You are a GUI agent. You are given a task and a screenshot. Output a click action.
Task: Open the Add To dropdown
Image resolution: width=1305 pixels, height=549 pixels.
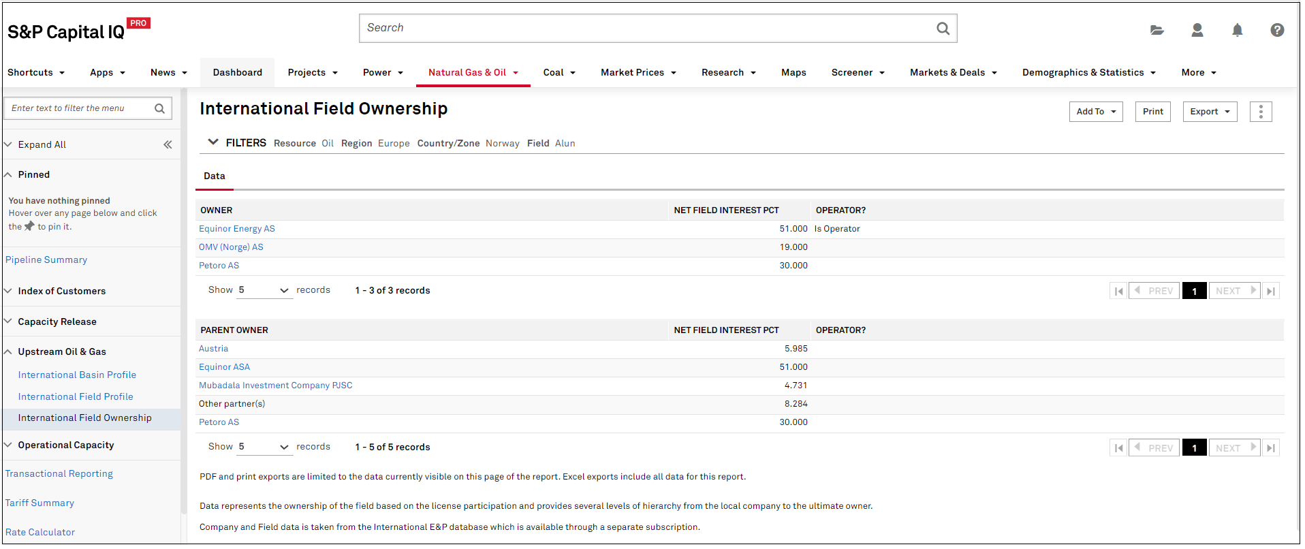pyautogui.click(x=1096, y=112)
